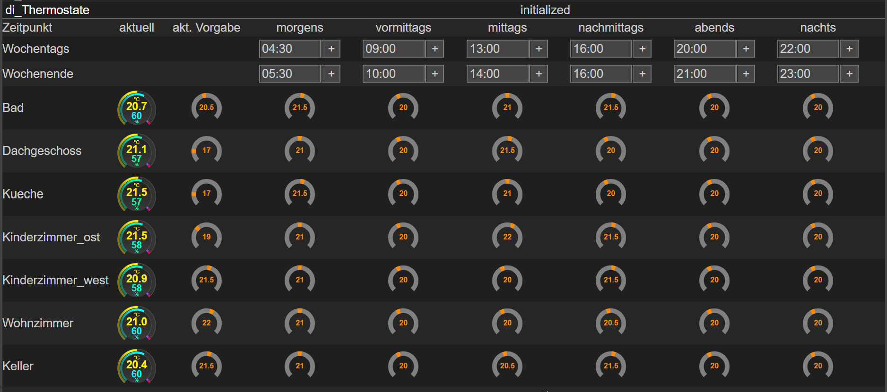887x392 pixels.
Task: Click the Keller current temperature gauge showing 20.4
Action: (136, 366)
